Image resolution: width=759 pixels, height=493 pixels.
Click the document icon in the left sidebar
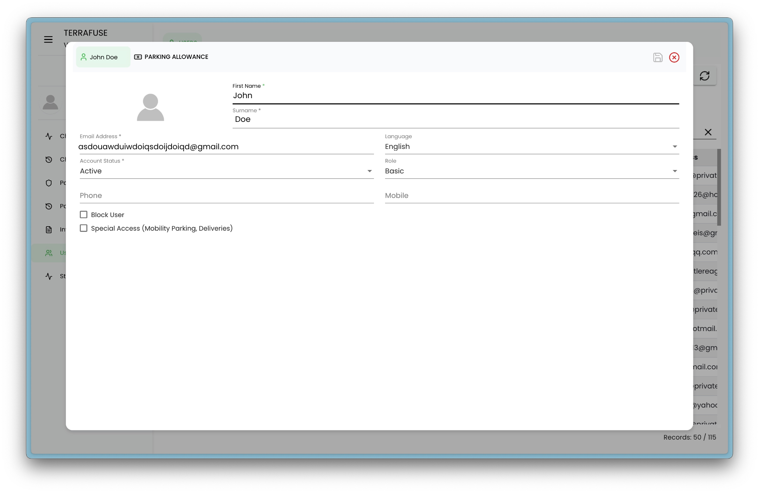49,229
